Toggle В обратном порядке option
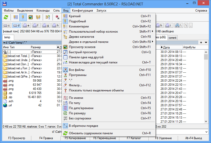This screenshot has height=143, width=211. point(109,126)
